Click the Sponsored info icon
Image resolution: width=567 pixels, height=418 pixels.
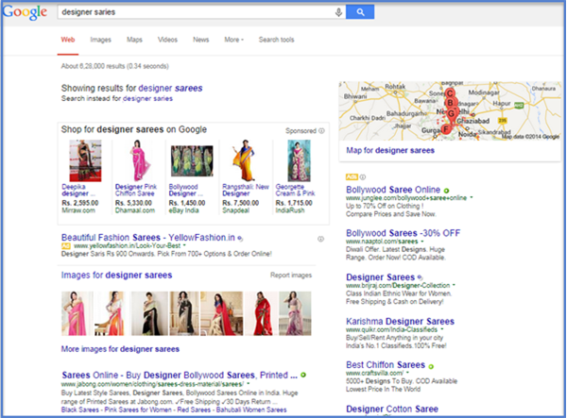(321, 130)
